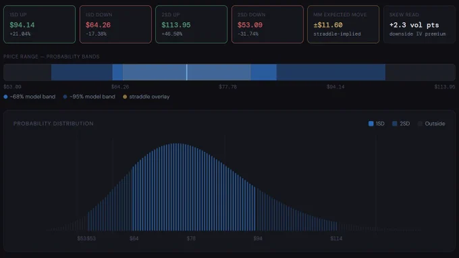Image resolution: width=459 pixels, height=258 pixels.
Task: Click the current price marker line on the band
Action: (187, 72)
